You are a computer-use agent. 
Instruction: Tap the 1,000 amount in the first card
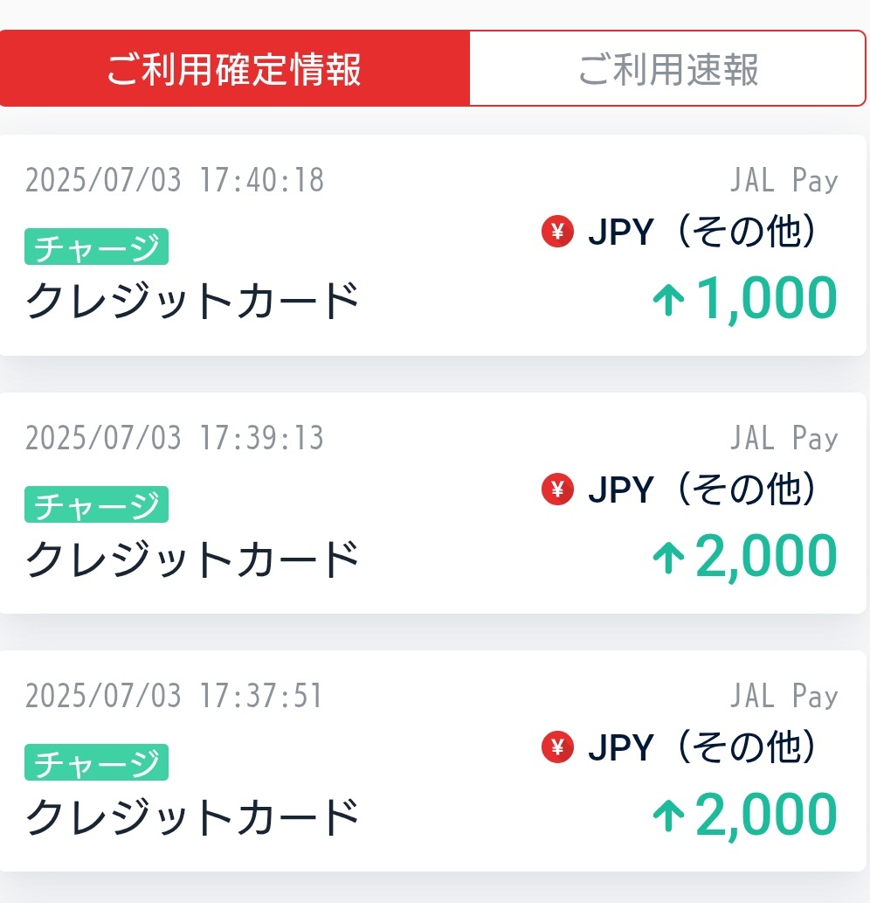(766, 299)
